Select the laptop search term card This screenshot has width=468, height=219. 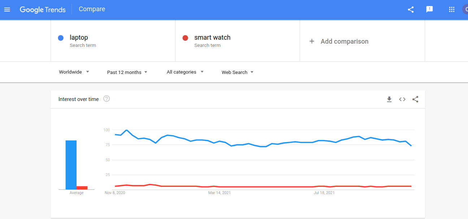pyautogui.click(x=113, y=40)
